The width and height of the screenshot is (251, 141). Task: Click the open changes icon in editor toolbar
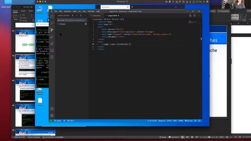190,16
